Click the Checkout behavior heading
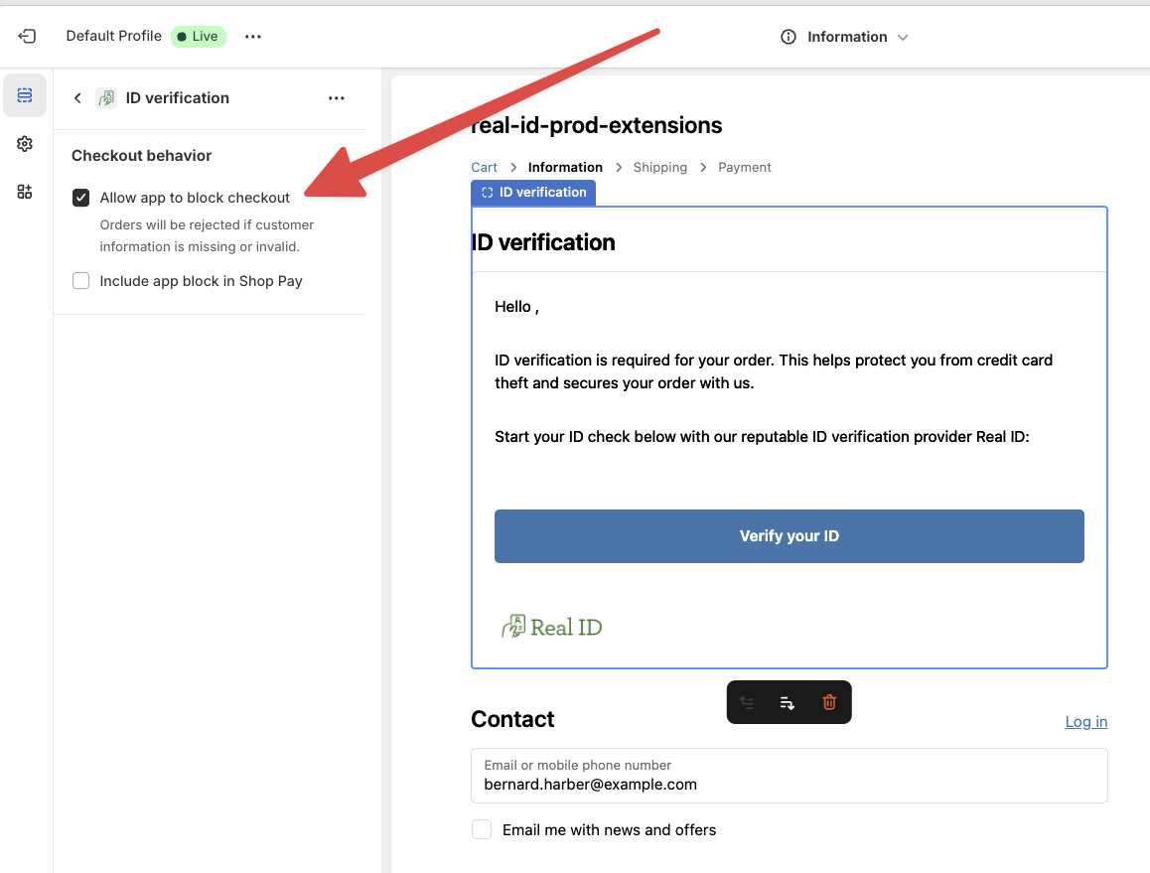 click(142, 156)
